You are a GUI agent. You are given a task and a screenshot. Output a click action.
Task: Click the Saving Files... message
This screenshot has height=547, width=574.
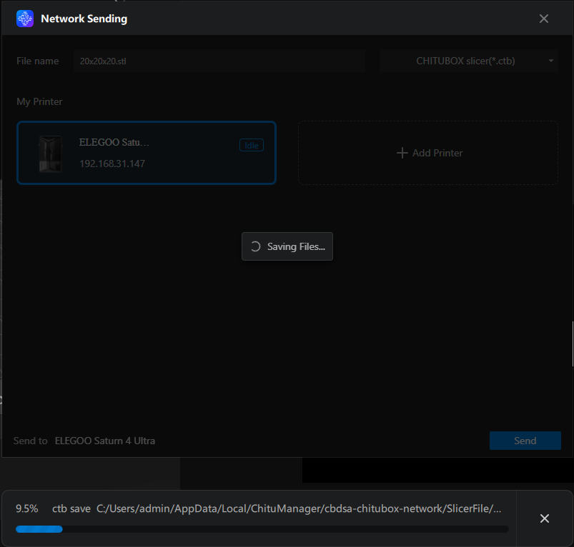point(296,247)
